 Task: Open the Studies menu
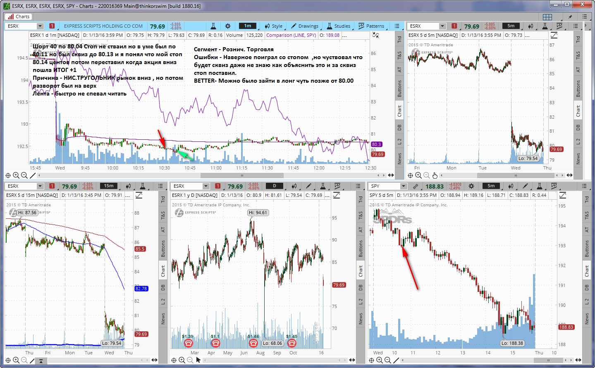pos(339,26)
